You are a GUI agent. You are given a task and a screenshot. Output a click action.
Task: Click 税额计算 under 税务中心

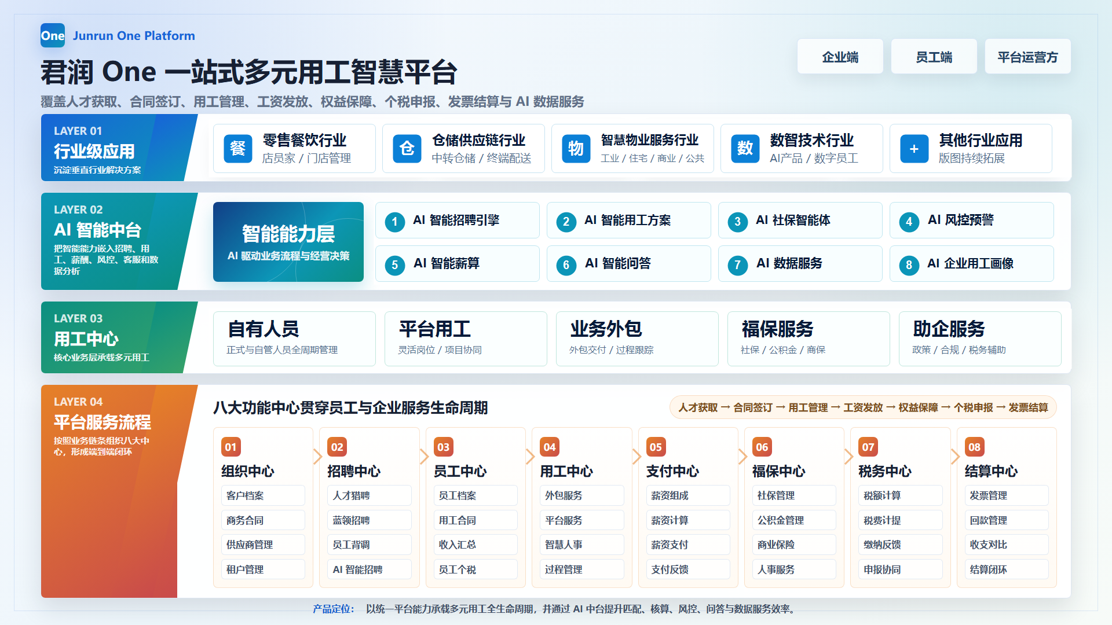point(901,495)
